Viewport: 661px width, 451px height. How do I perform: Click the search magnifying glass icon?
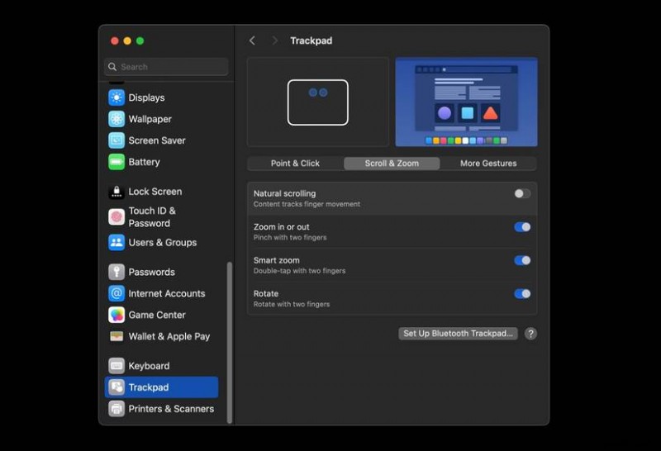coord(112,67)
